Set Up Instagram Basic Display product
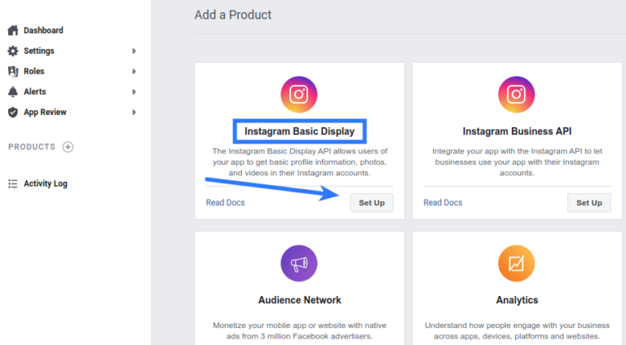626x345 pixels. (x=372, y=202)
